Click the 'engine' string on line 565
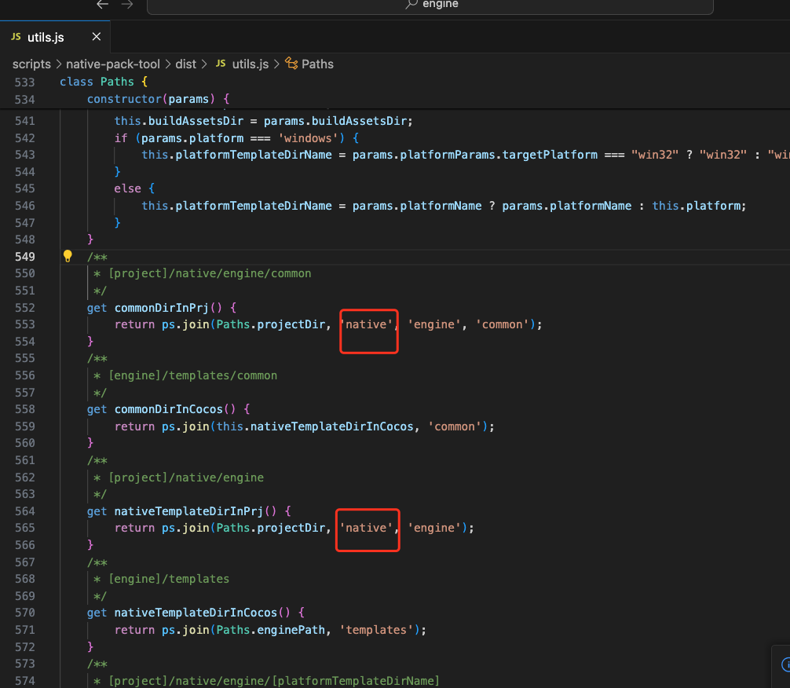The image size is (790, 688). (x=433, y=528)
